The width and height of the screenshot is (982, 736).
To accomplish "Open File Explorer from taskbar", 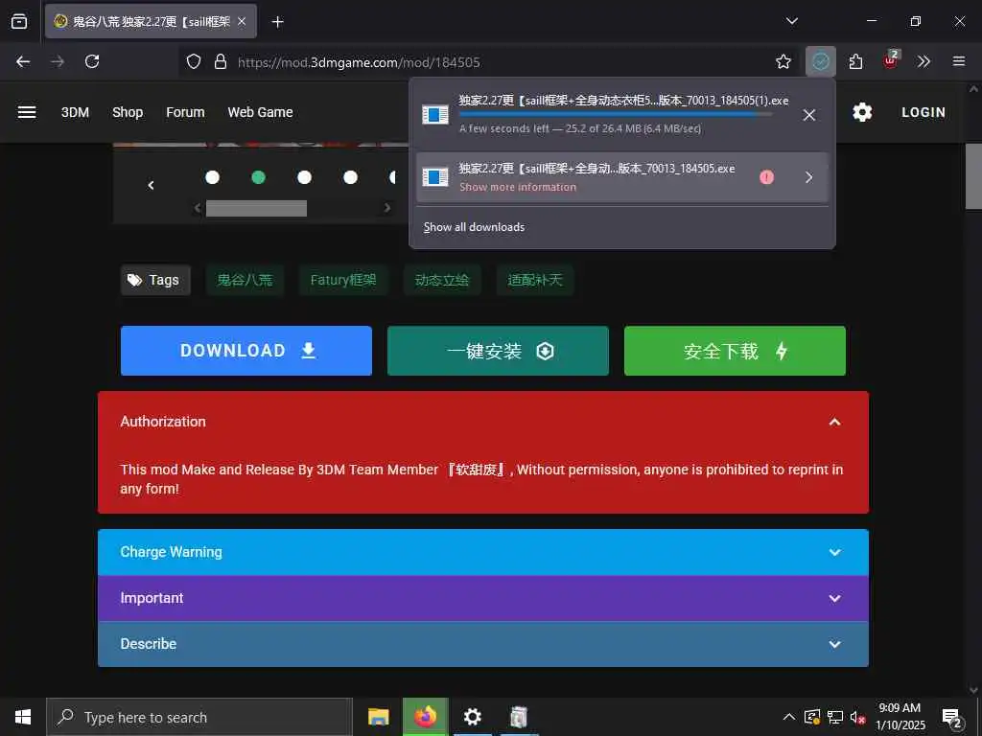I will pyautogui.click(x=378, y=717).
